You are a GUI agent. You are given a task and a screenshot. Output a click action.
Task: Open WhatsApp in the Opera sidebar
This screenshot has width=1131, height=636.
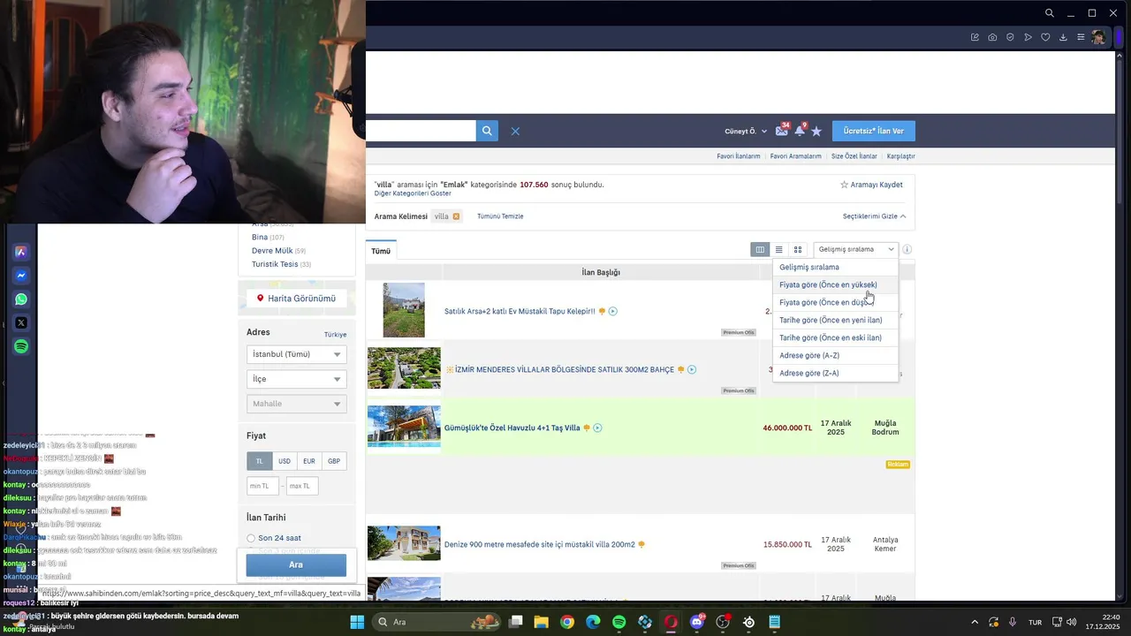21,299
